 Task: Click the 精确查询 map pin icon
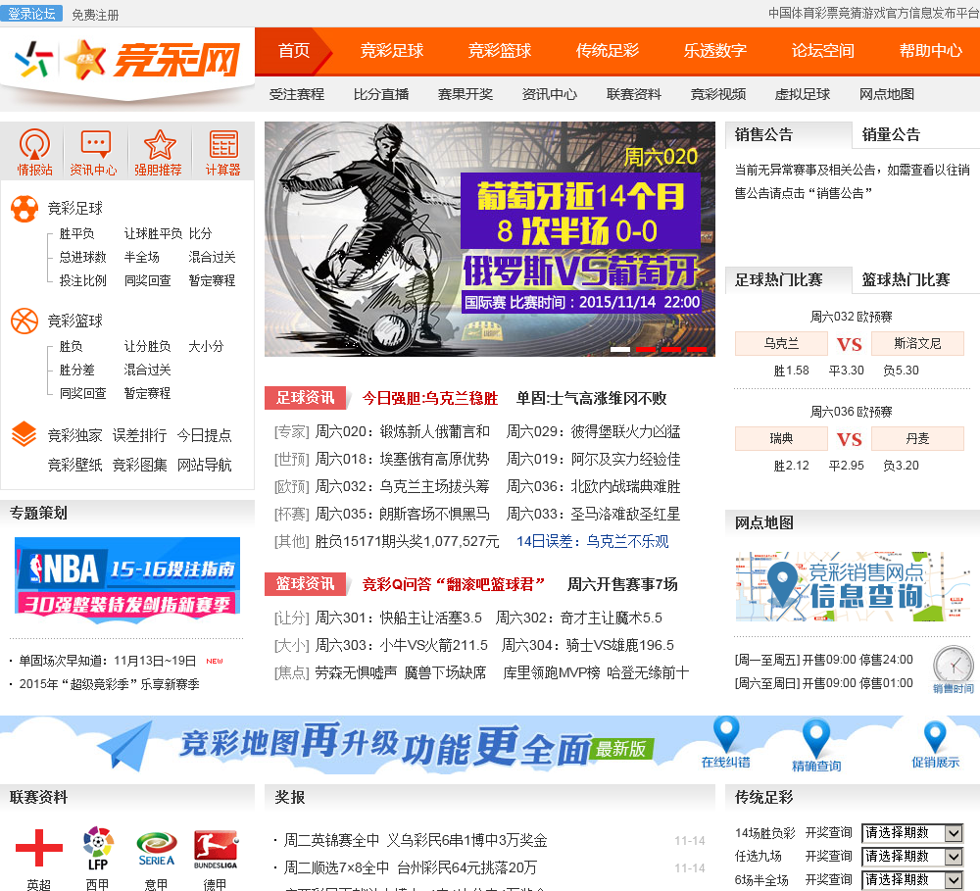816,738
